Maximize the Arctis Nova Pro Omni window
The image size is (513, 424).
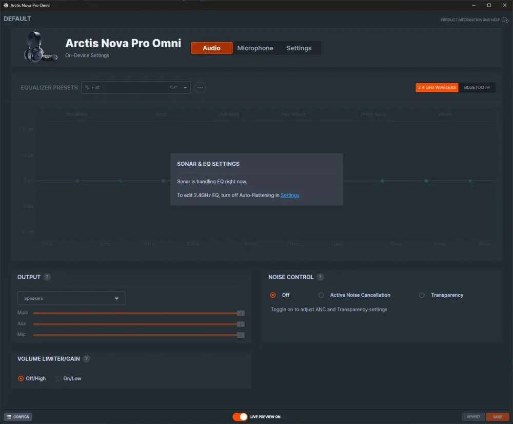(489, 5)
